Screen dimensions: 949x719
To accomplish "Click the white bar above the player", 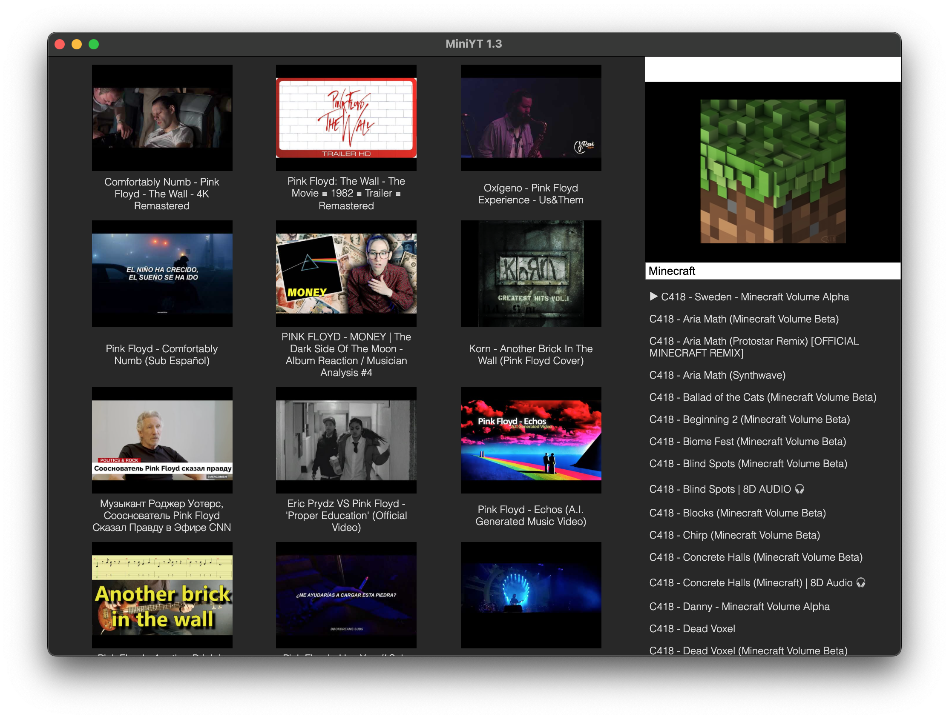I will [772, 69].
